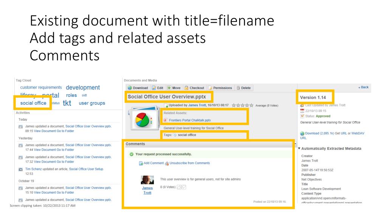Click Unsubscribe from Comments
This screenshot has width=387, height=218.
[187, 163]
